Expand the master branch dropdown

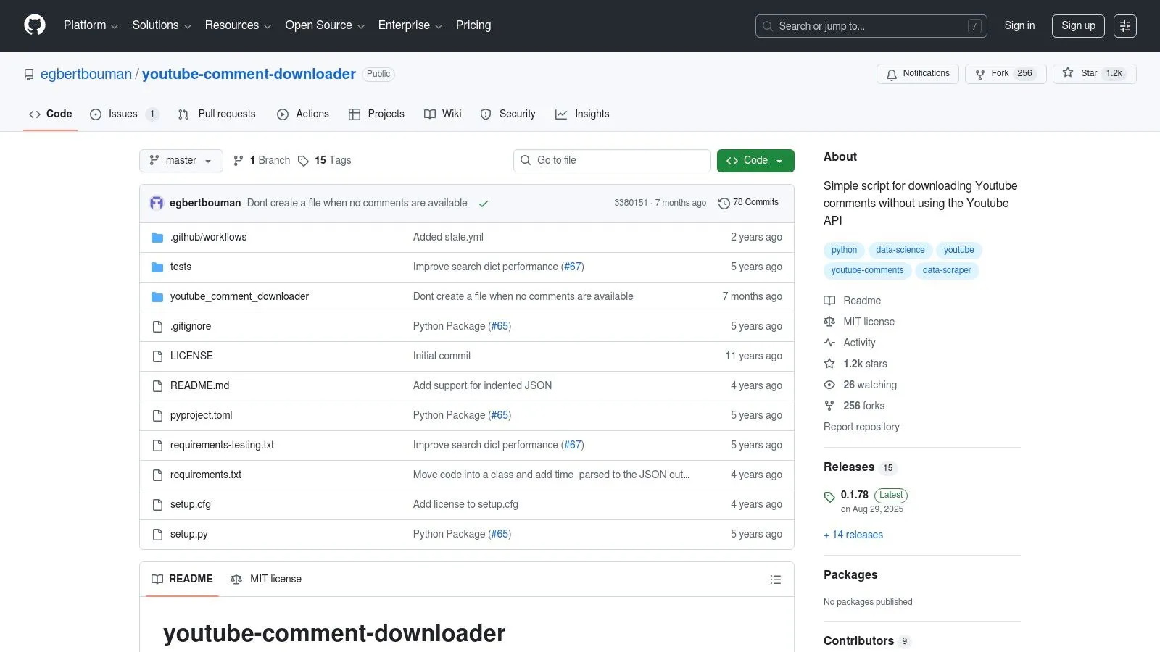click(181, 161)
